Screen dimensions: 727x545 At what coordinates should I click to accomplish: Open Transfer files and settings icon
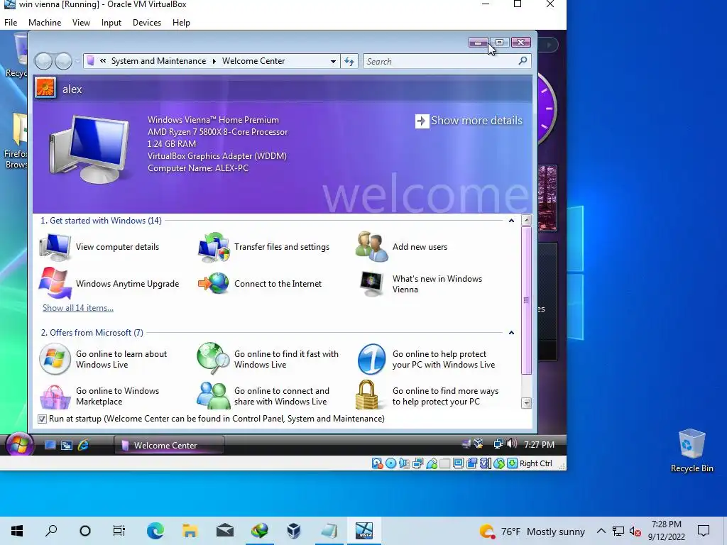[x=213, y=247]
